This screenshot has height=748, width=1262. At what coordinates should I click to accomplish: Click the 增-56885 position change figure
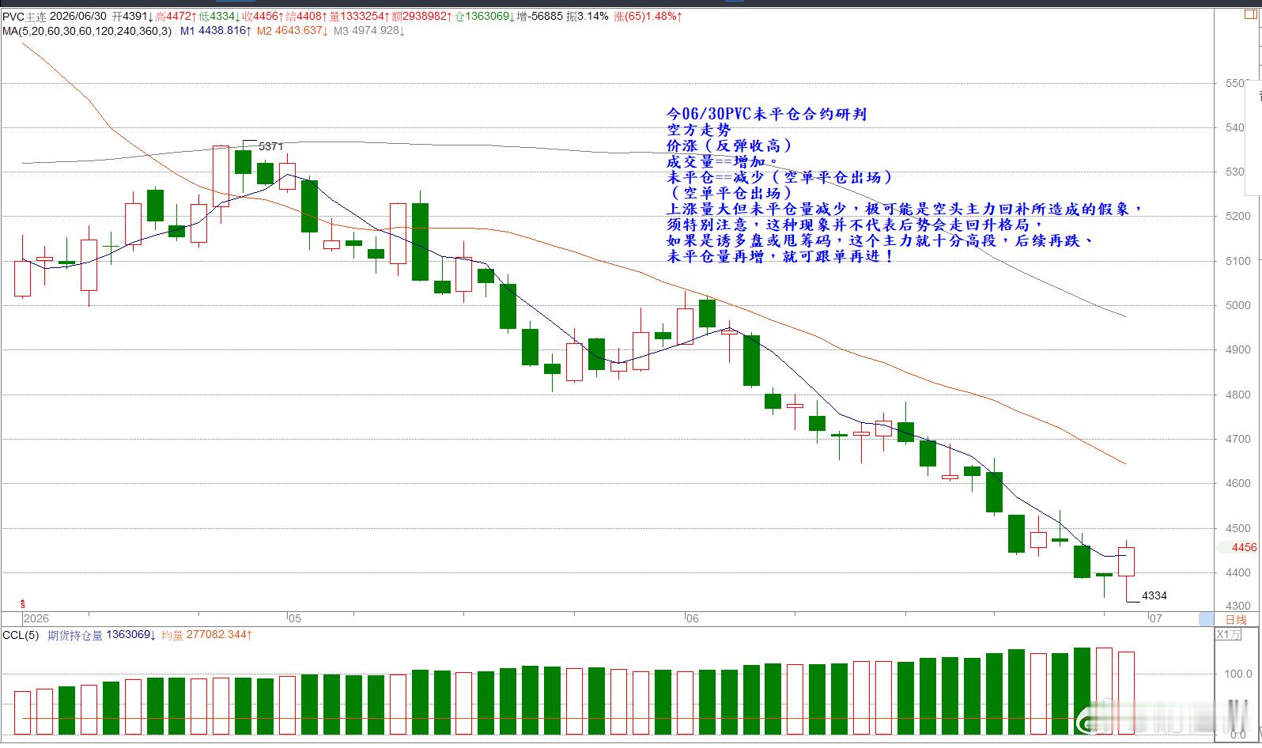click(x=541, y=17)
